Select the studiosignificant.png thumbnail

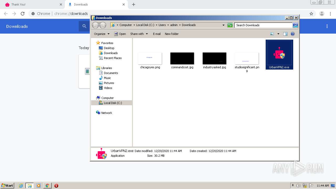pos(247,58)
